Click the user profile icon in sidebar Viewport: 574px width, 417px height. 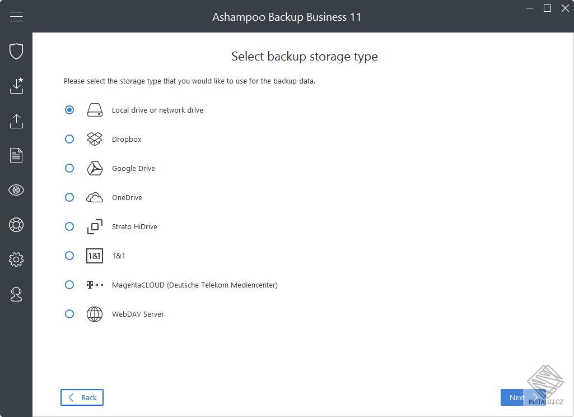(16, 294)
